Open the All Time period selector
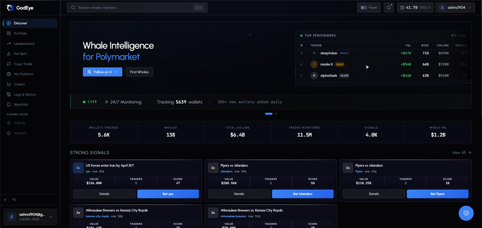482x228 pixels. 458,36
